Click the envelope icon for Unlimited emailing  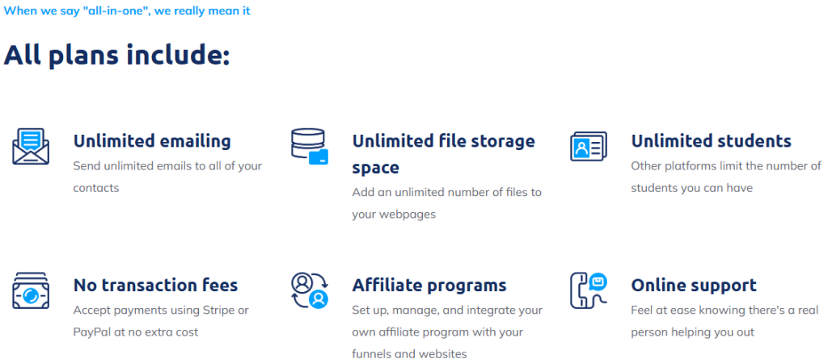[32, 146]
